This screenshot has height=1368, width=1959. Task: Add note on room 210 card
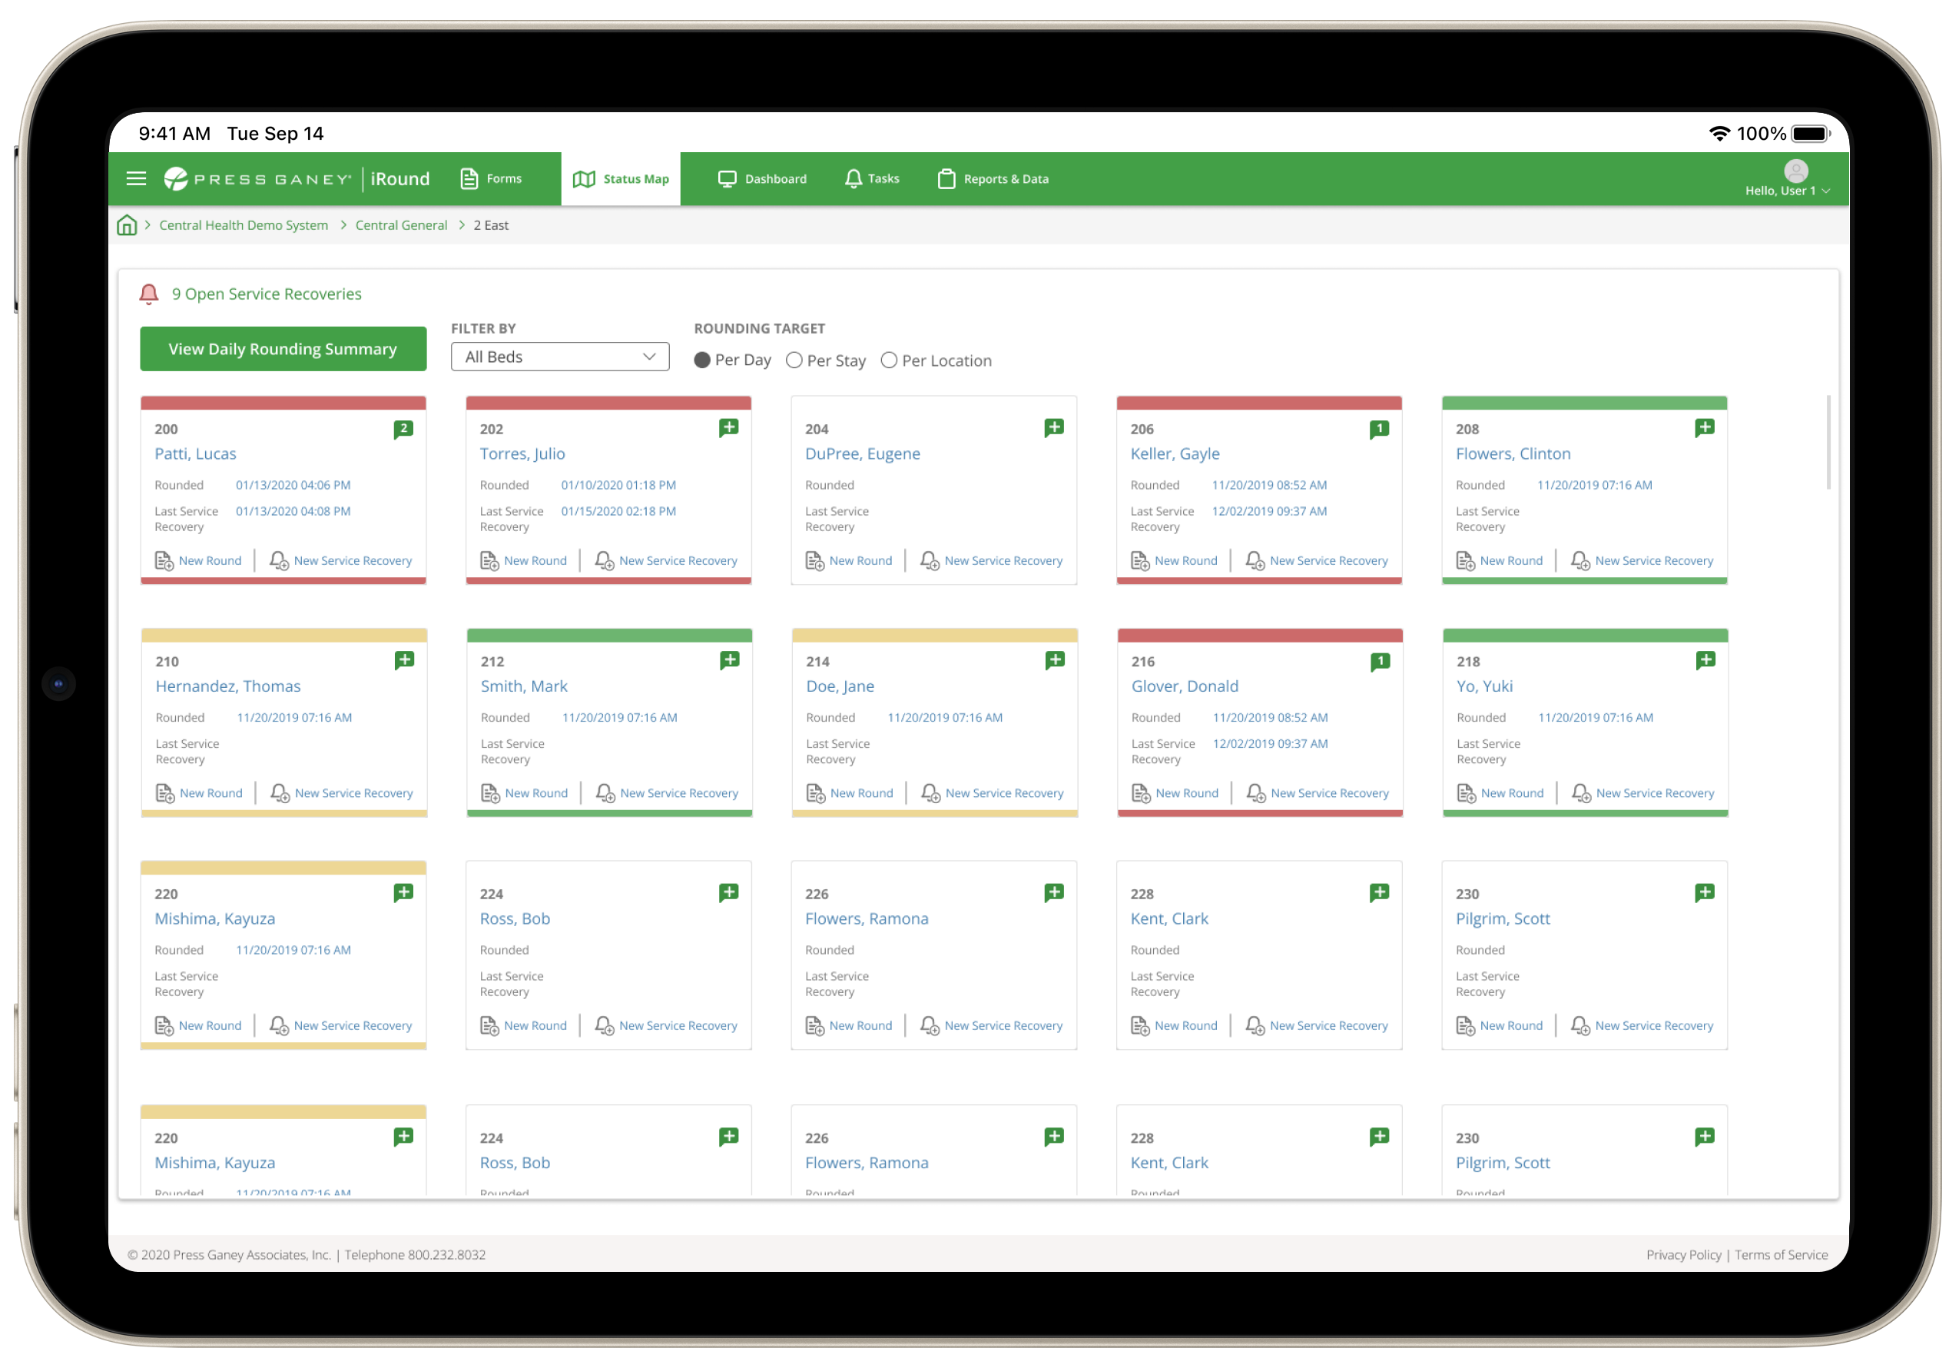pyautogui.click(x=404, y=660)
